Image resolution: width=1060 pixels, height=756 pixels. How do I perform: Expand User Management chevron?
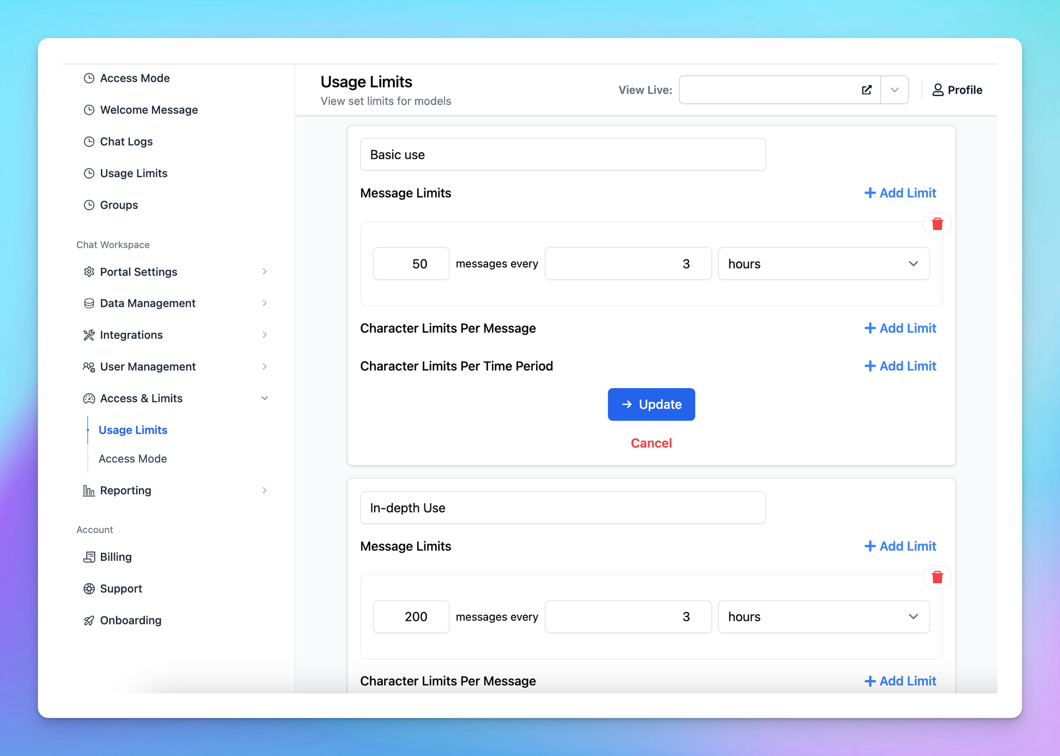[x=264, y=367]
